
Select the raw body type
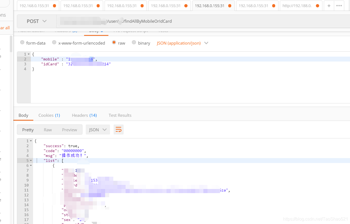tap(118, 43)
